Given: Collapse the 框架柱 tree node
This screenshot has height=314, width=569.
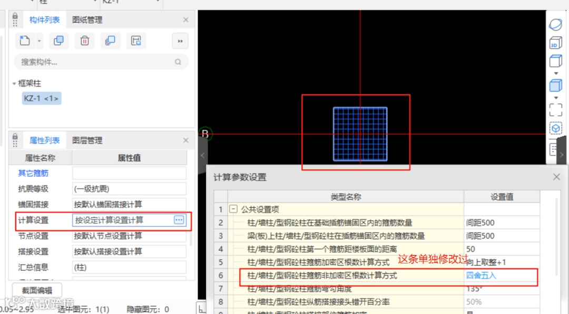Looking at the screenshot, I should 14,83.
